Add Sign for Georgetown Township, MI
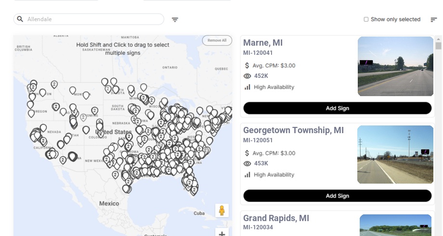443x236 pixels. [x=337, y=196]
